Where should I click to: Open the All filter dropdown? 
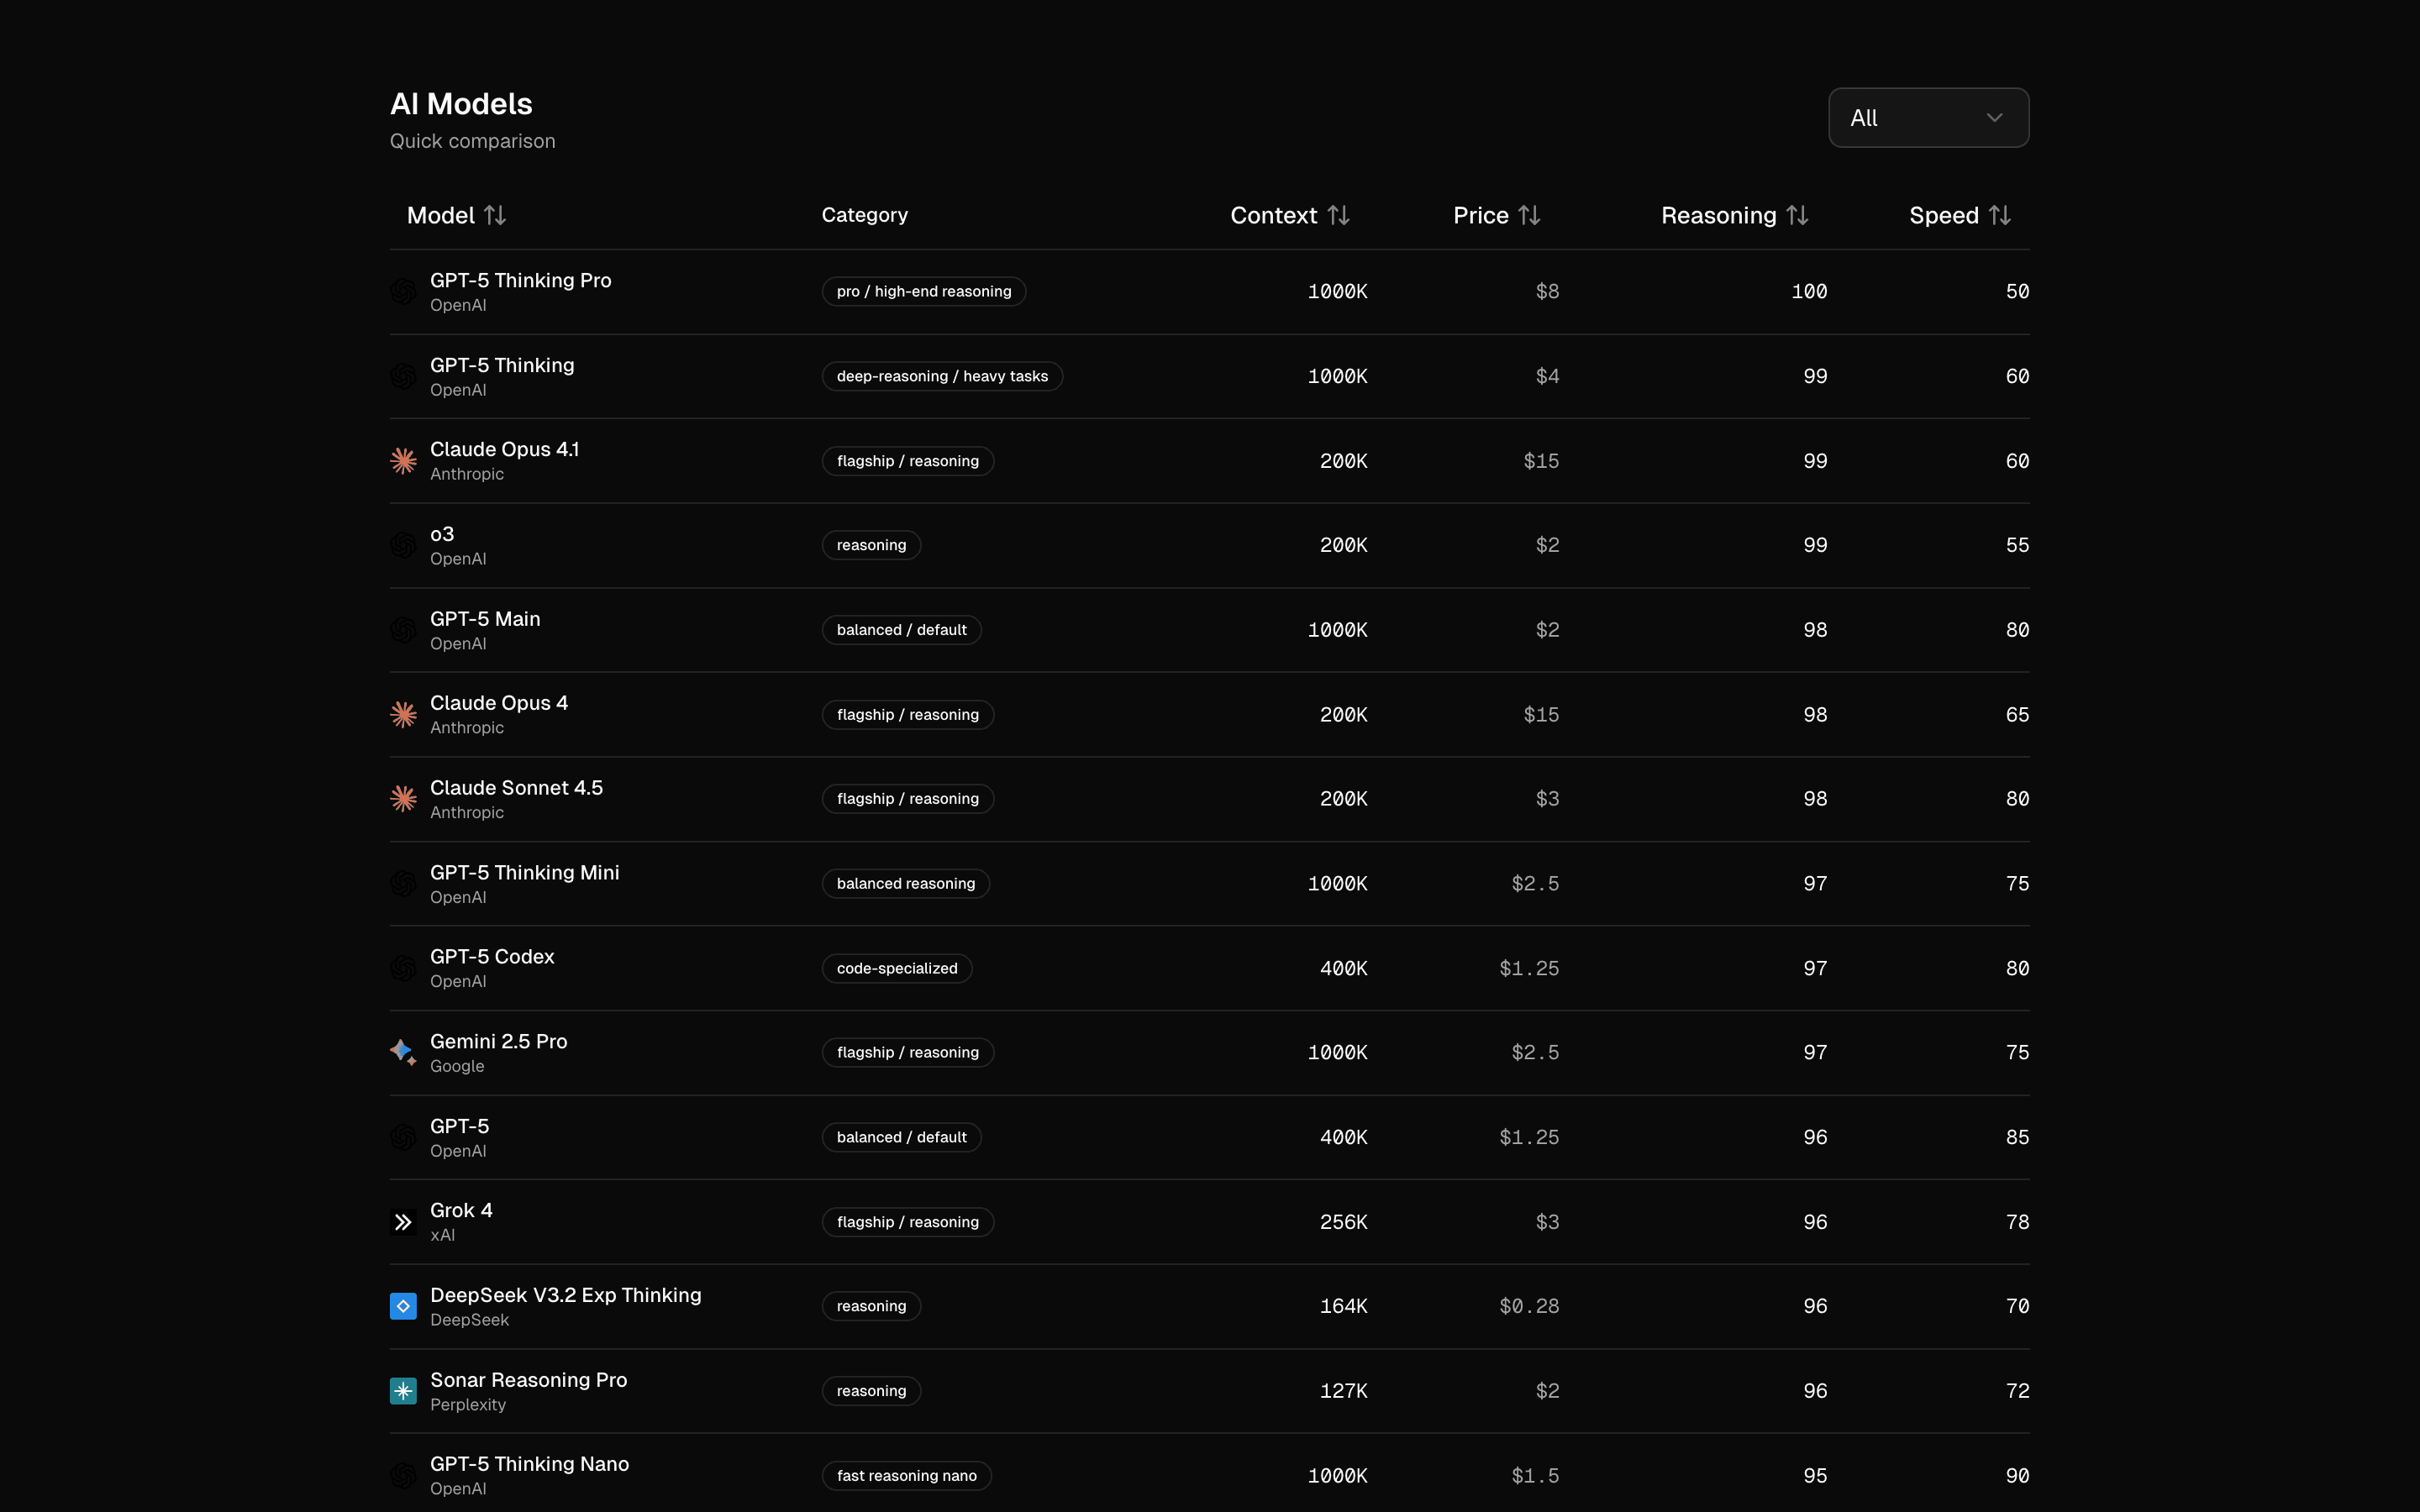point(1927,118)
